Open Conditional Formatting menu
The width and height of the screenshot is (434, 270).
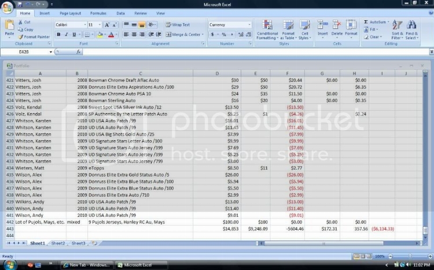(267, 30)
